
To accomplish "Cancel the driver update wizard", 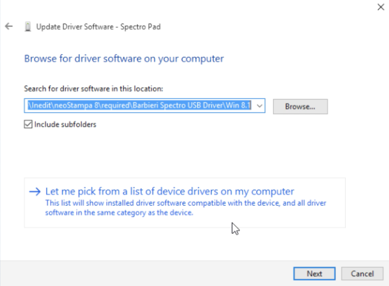I will 362,273.
